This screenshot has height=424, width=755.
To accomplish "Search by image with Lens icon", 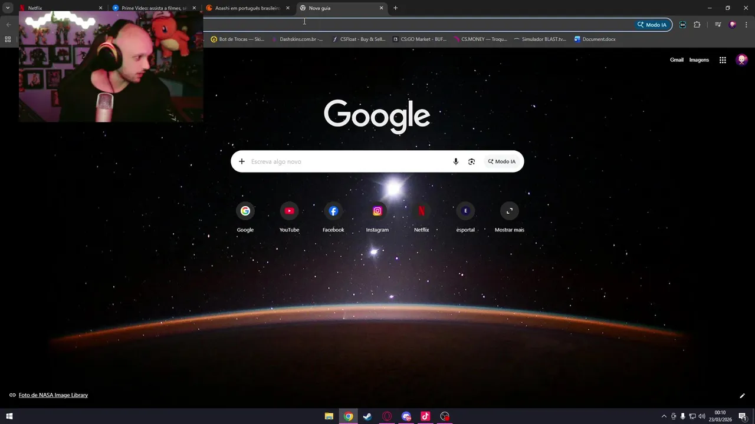I will point(471,161).
